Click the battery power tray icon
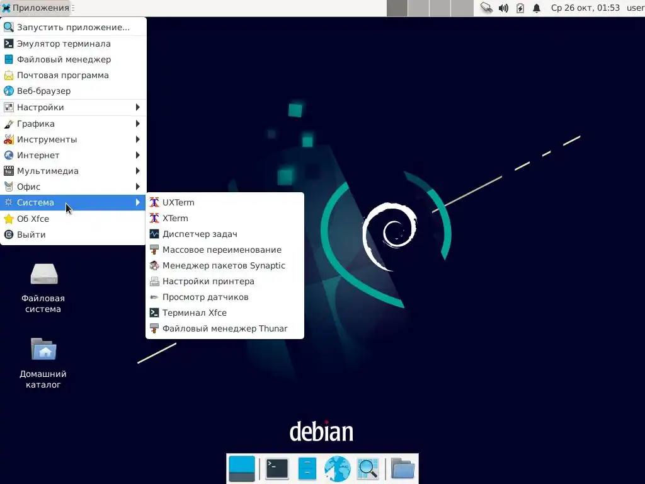This screenshot has height=484, width=645. click(x=520, y=8)
